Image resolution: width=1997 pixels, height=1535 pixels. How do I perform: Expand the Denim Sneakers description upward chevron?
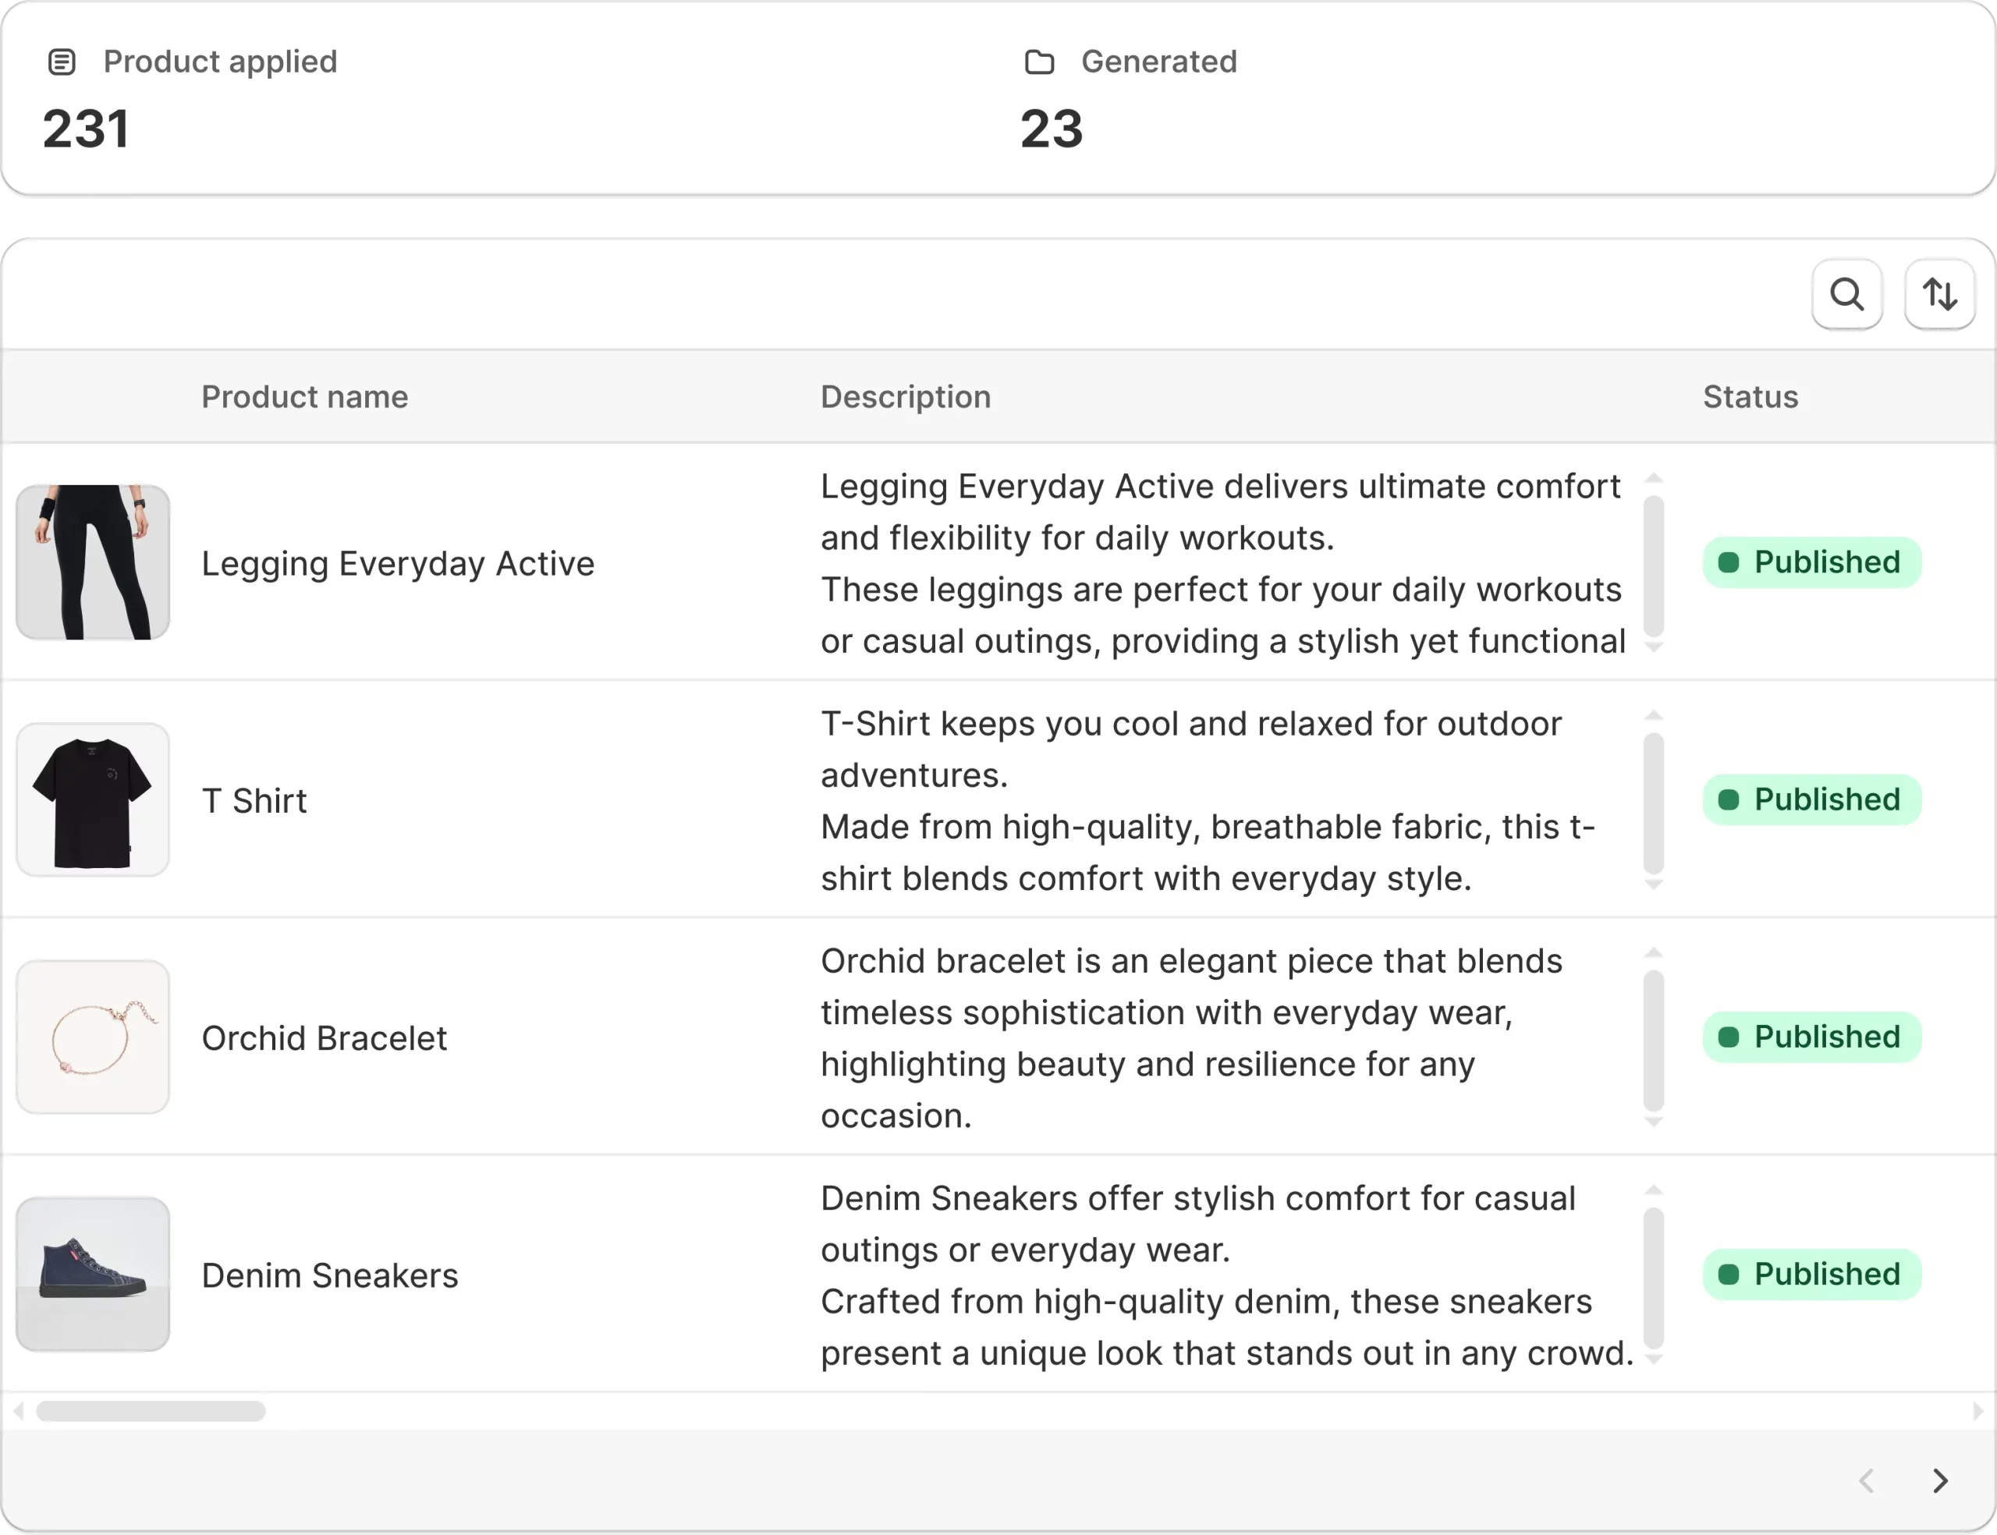tap(1654, 1189)
